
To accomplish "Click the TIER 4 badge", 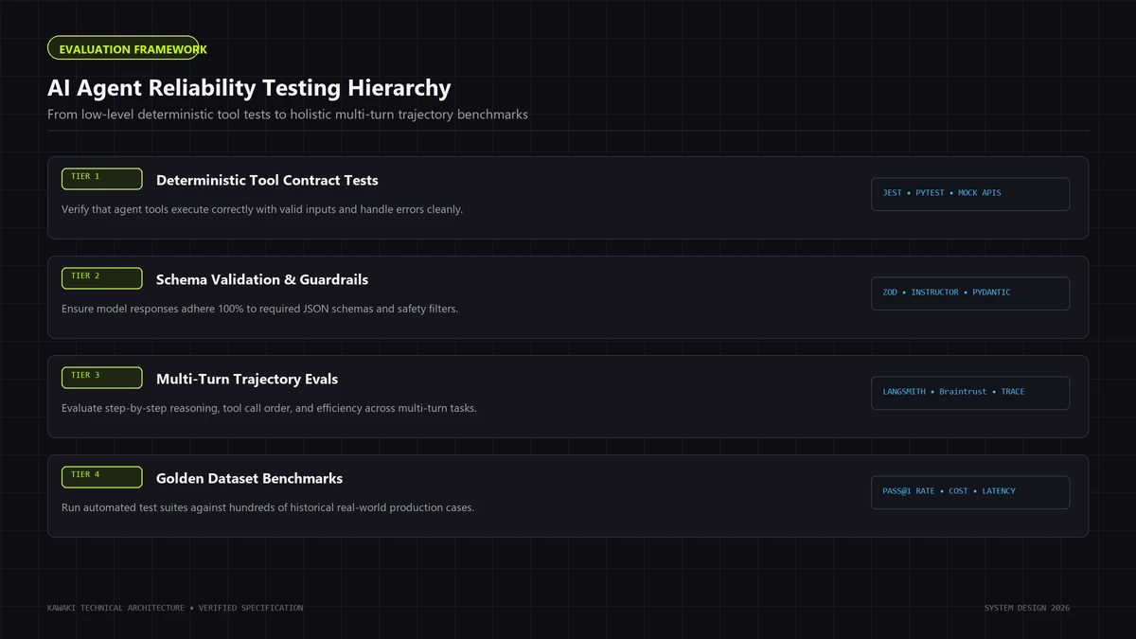I will [x=102, y=477].
